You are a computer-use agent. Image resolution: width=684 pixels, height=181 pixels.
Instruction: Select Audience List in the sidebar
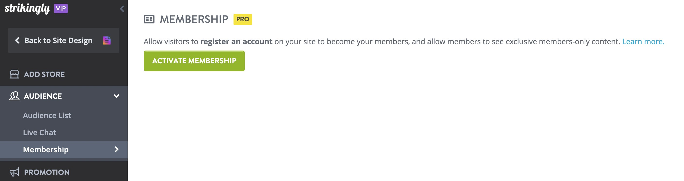coord(47,115)
